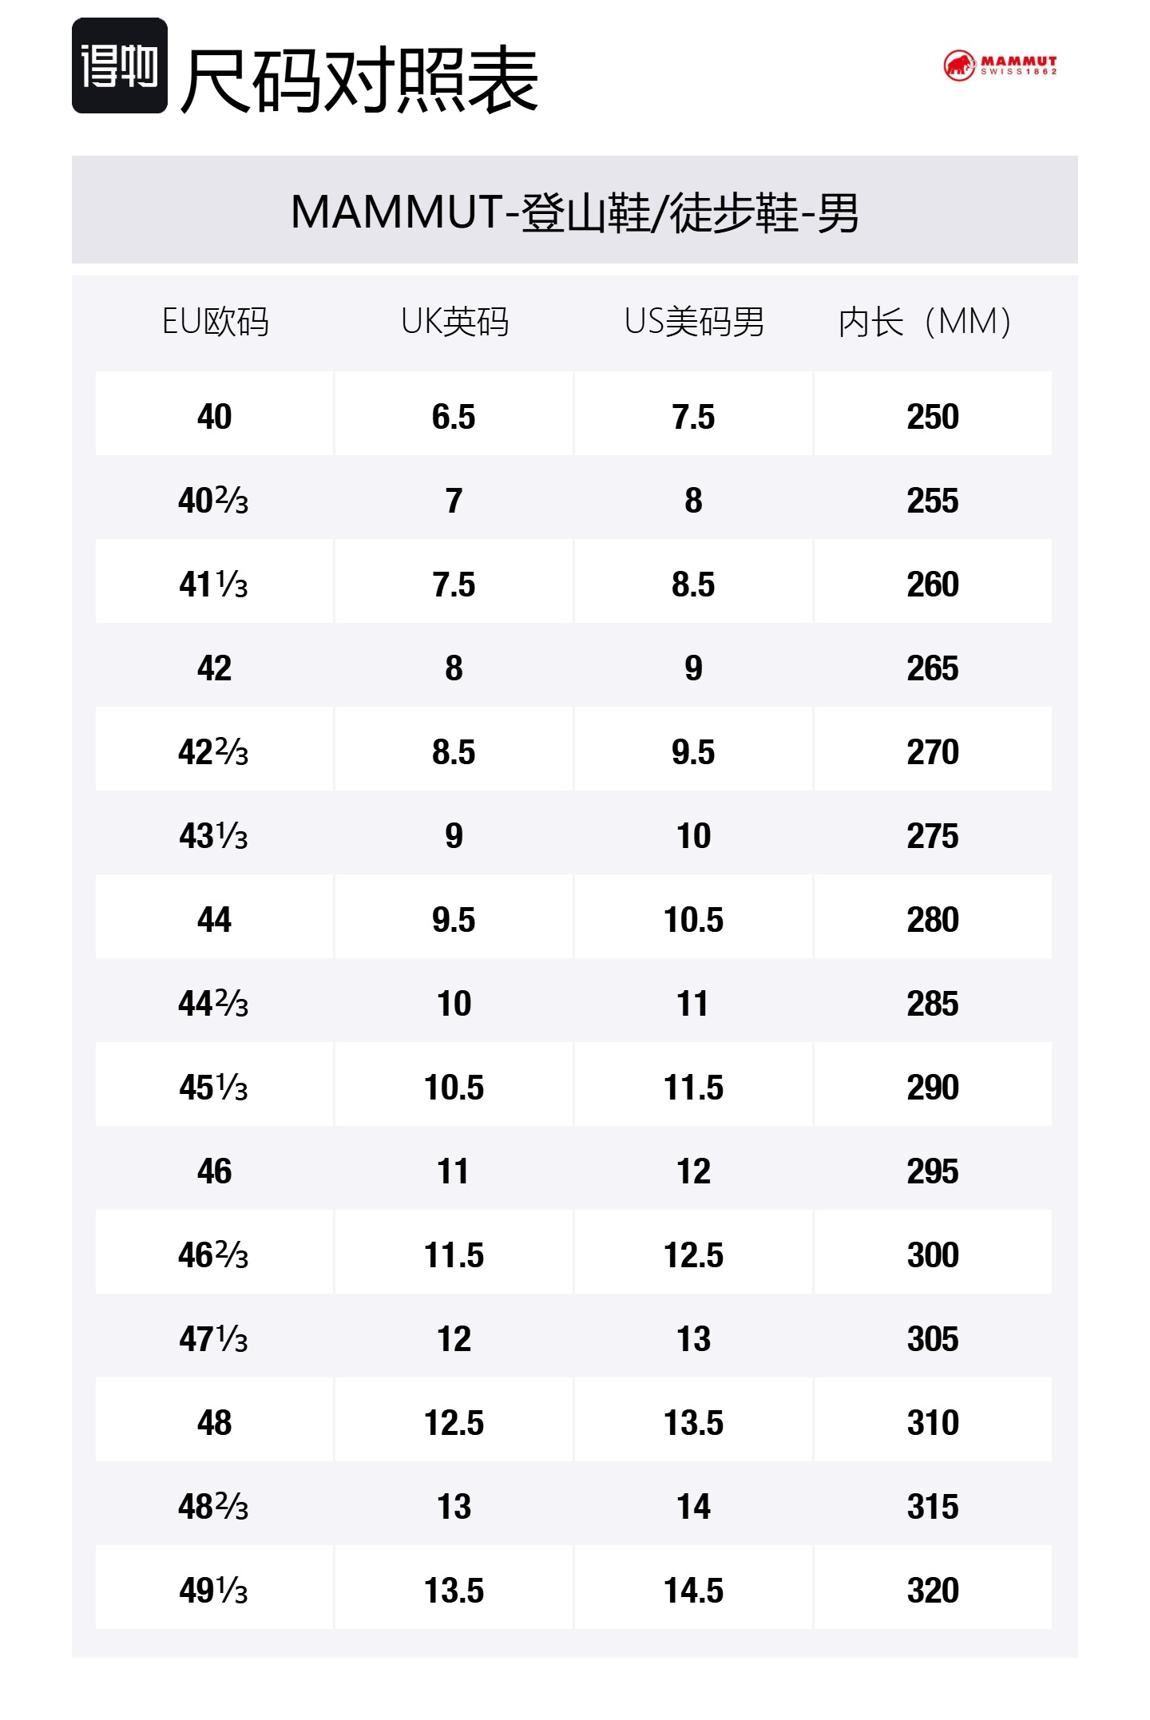Click the US美码男 column header
This screenshot has width=1150, height=1720.
pyautogui.click(x=694, y=322)
